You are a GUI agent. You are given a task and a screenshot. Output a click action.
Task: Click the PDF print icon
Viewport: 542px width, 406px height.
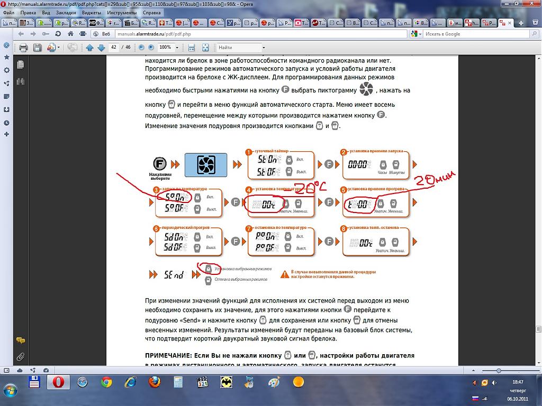pos(23,48)
